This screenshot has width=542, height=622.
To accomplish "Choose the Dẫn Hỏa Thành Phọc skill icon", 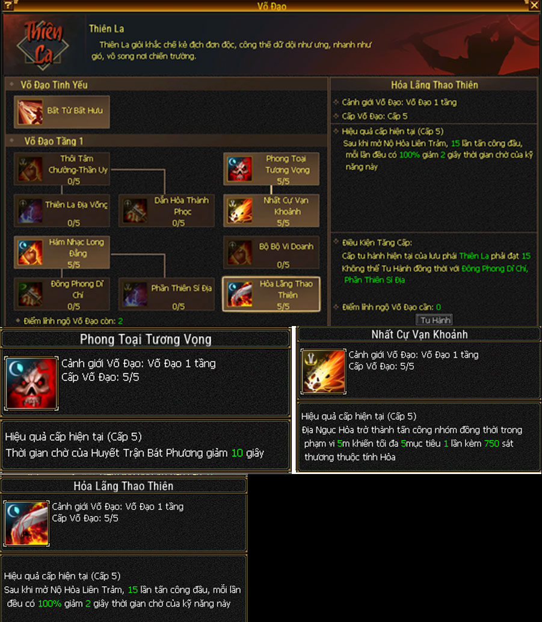I will 135,211.
